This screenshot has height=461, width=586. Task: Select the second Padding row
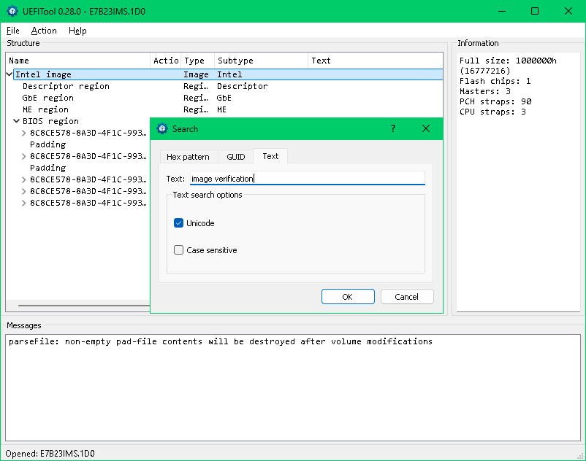click(x=47, y=168)
